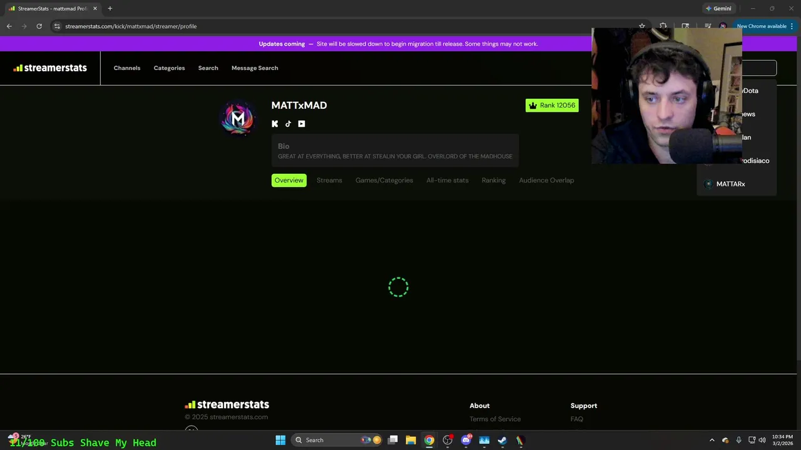Screen dimensions: 801x450
Task: Reload the page with refresh icon
Action: [39, 26]
